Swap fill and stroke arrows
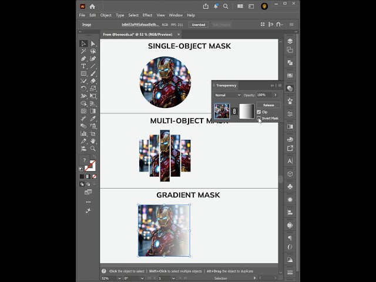 point(94,157)
